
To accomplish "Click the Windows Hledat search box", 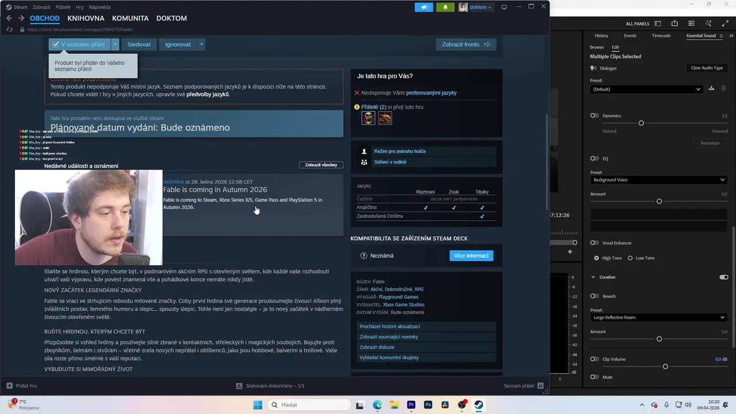I will (309, 405).
